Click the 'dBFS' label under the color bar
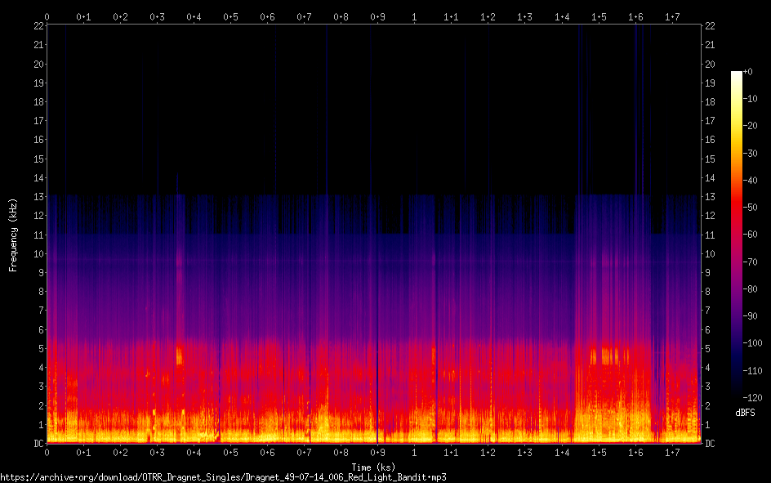 click(x=745, y=413)
